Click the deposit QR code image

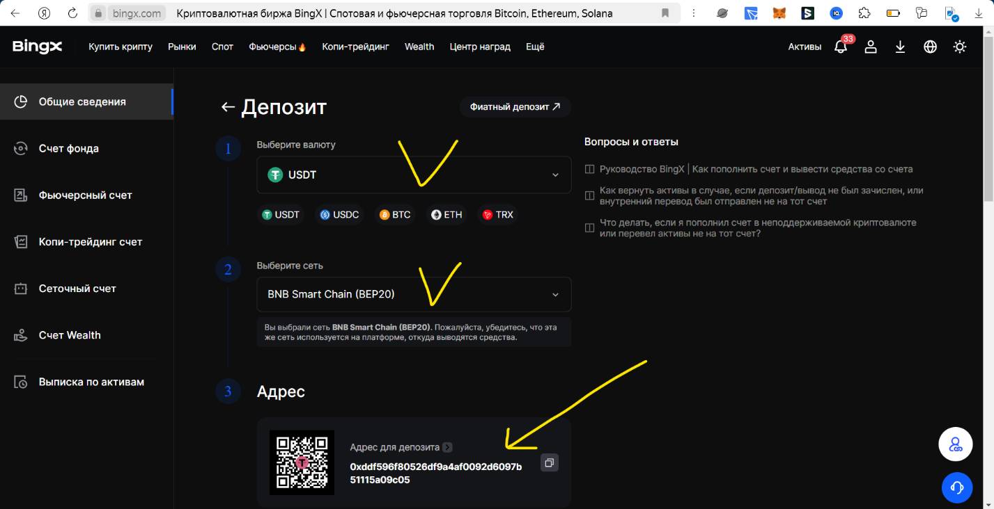[302, 462]
